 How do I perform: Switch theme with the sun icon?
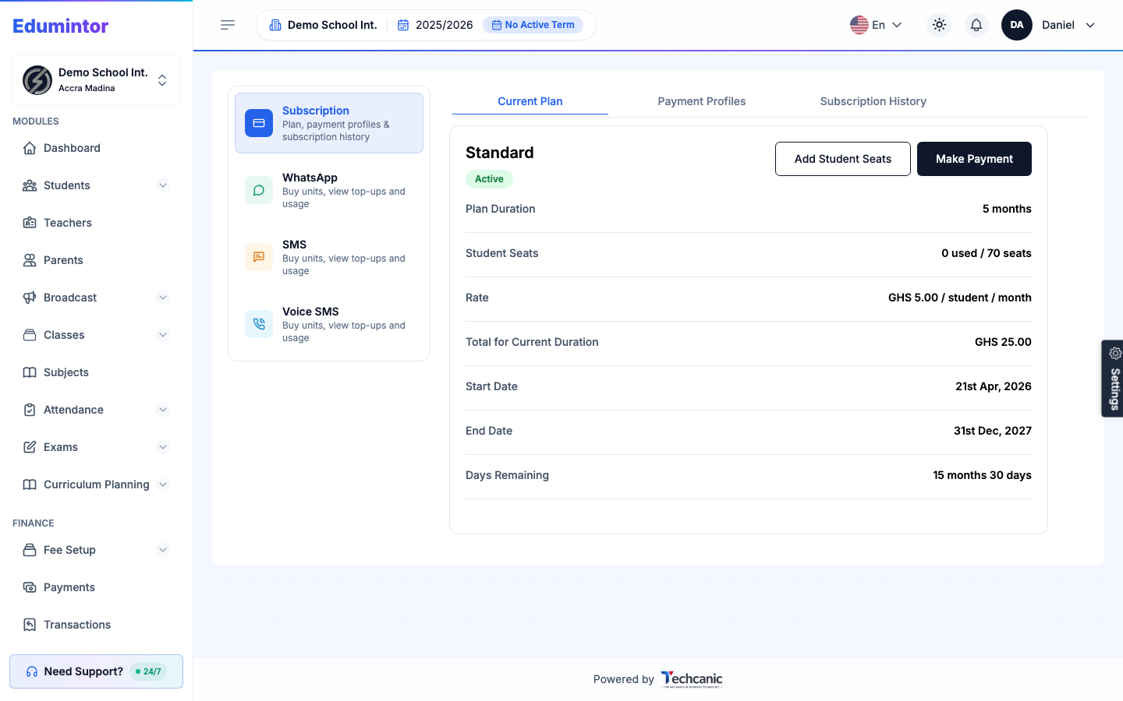(939, 25)
